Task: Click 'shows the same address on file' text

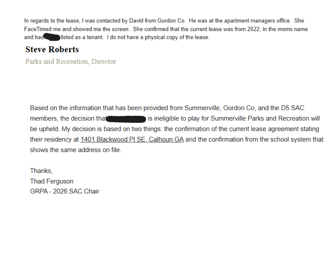Action: [75, 150]
